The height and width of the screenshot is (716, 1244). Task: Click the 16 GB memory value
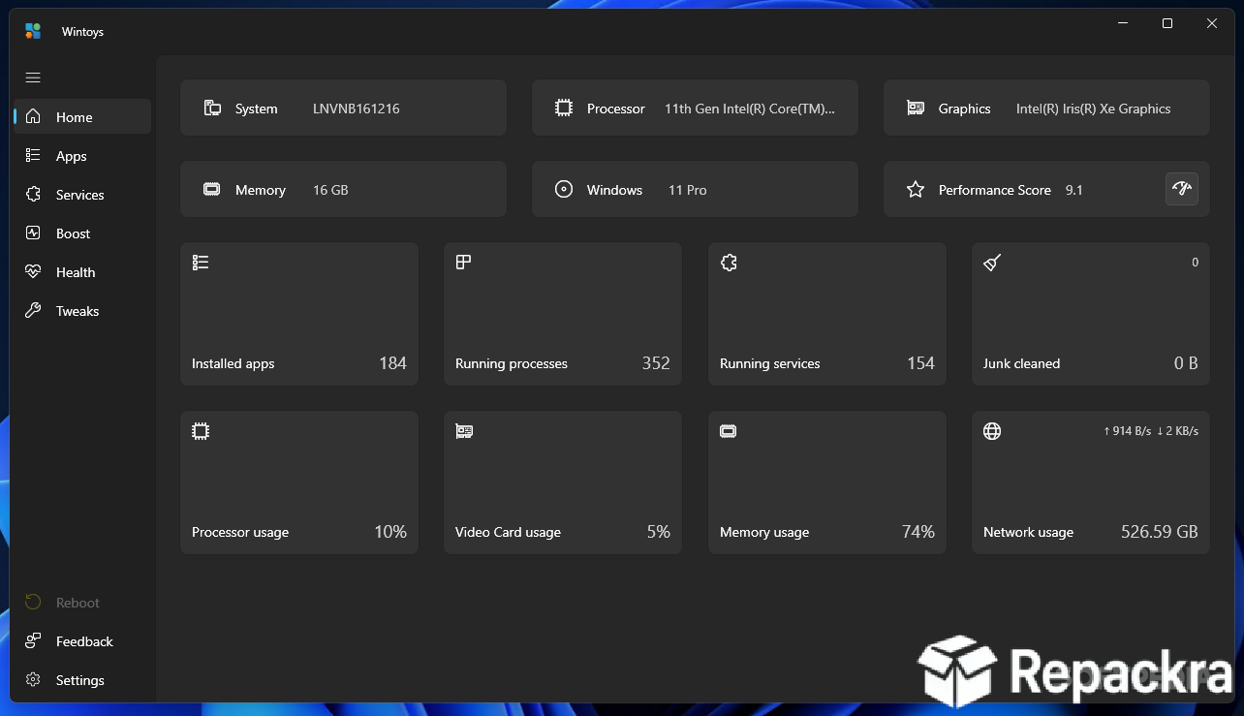point(330,190)
